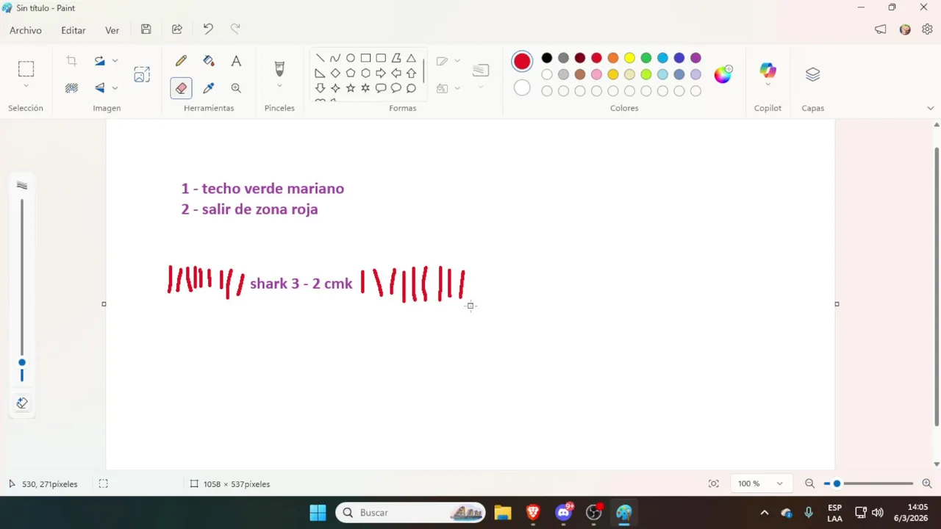
Task: Click the ESP LAA language indicator
Action: click(x=834, y=513)
